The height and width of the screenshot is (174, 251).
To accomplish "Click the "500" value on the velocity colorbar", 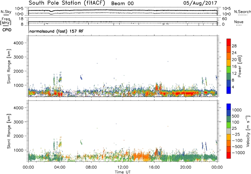I will click(x=236, y=116).
